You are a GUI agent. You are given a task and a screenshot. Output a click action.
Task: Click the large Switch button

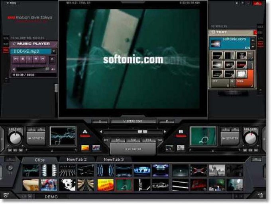click(x=133, y=149)
